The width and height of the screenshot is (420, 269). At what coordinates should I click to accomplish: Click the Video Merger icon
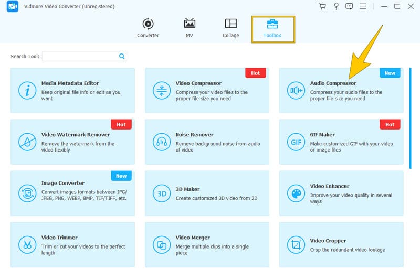[161, 244]
